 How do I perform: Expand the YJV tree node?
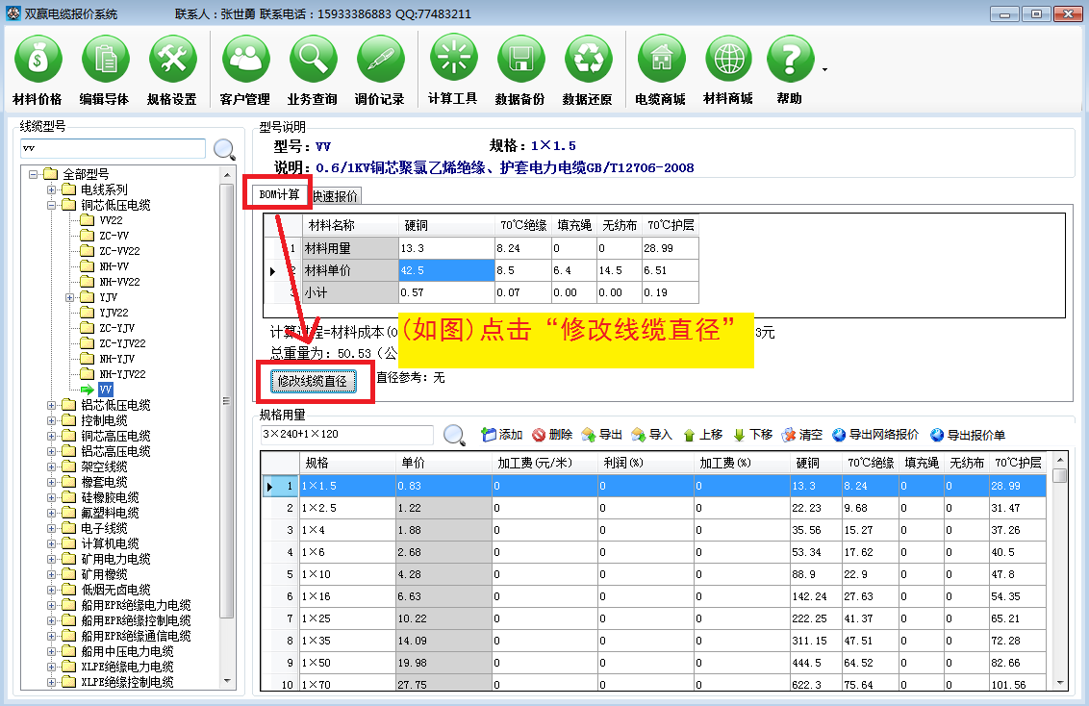pos(69,297)
